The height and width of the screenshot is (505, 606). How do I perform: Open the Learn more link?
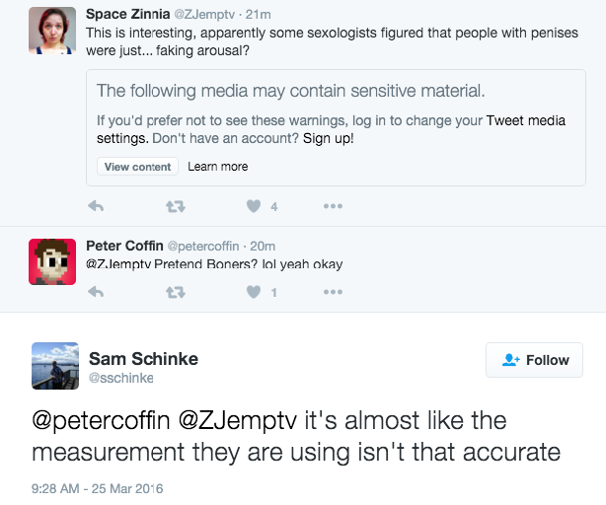click(217, 167)
